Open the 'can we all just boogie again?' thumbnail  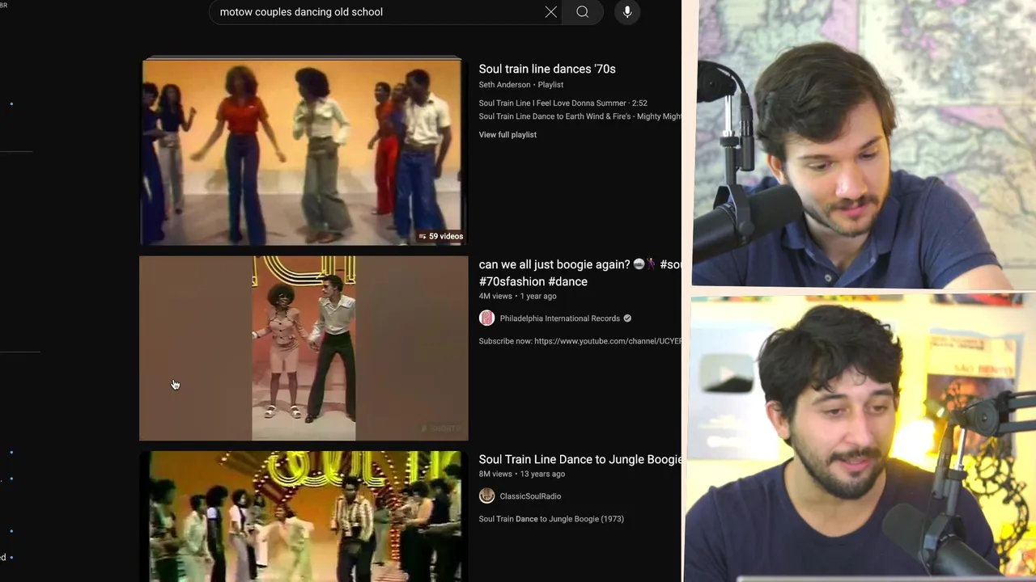304,348
